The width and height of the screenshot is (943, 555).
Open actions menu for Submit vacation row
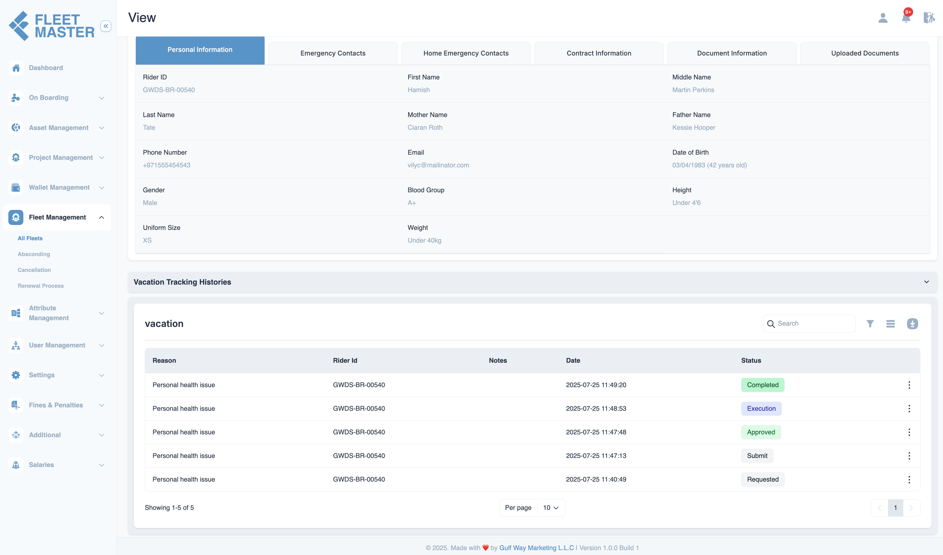point(909,456)
